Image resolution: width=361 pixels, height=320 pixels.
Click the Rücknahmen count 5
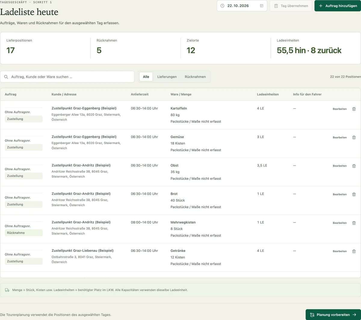pos(99,50)
